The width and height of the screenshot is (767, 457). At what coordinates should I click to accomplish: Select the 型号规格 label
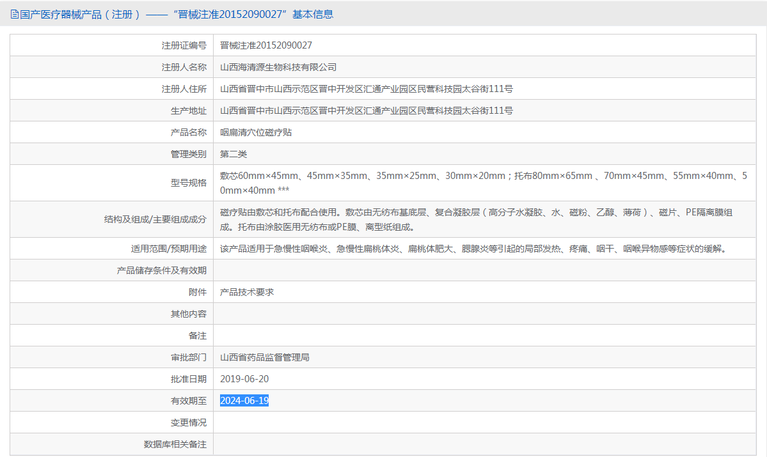click(x=188, y=183)
